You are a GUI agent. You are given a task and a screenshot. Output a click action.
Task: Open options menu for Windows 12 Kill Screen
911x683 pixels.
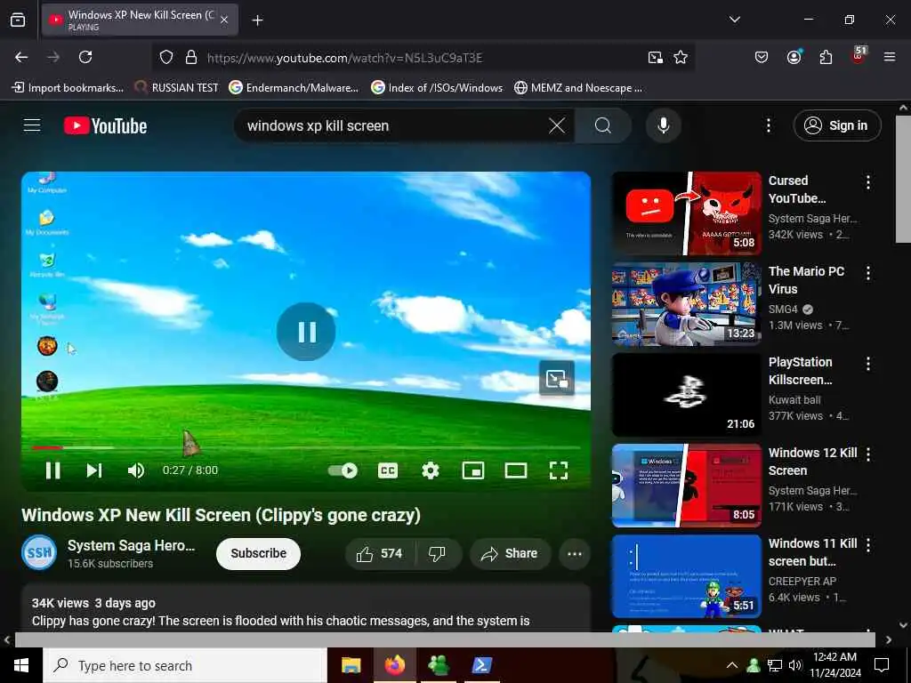[868, 454]
